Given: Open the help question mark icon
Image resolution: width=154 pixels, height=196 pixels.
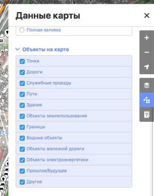Looking at the screenshot, I should (146, 115).
